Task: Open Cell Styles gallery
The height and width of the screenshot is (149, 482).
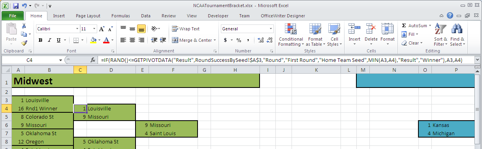Action: coord(334,35)
